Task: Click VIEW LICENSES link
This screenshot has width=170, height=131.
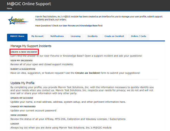Action: tap(19, 115)
